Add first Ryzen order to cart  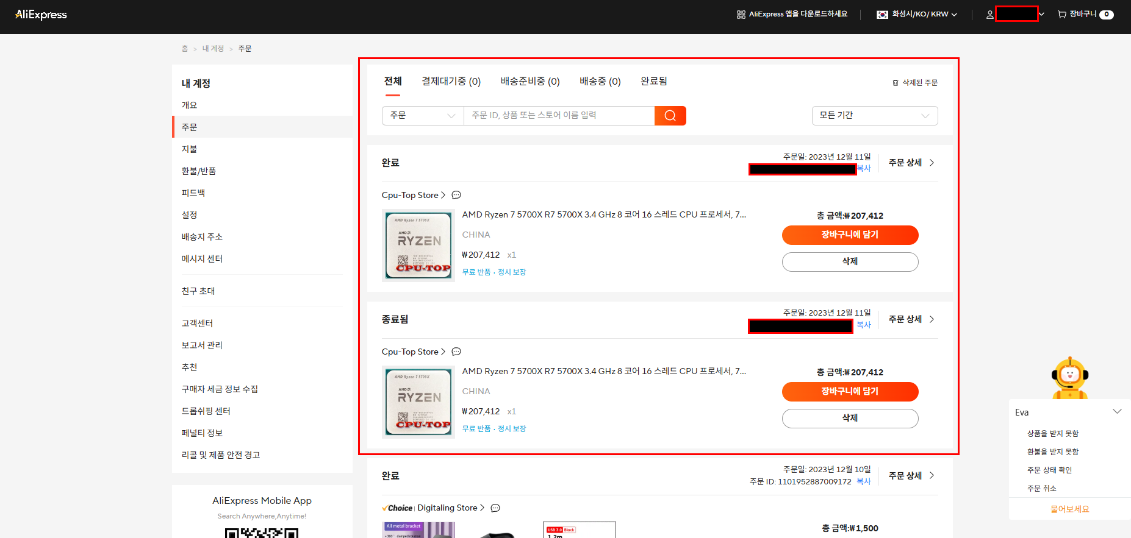850,235
